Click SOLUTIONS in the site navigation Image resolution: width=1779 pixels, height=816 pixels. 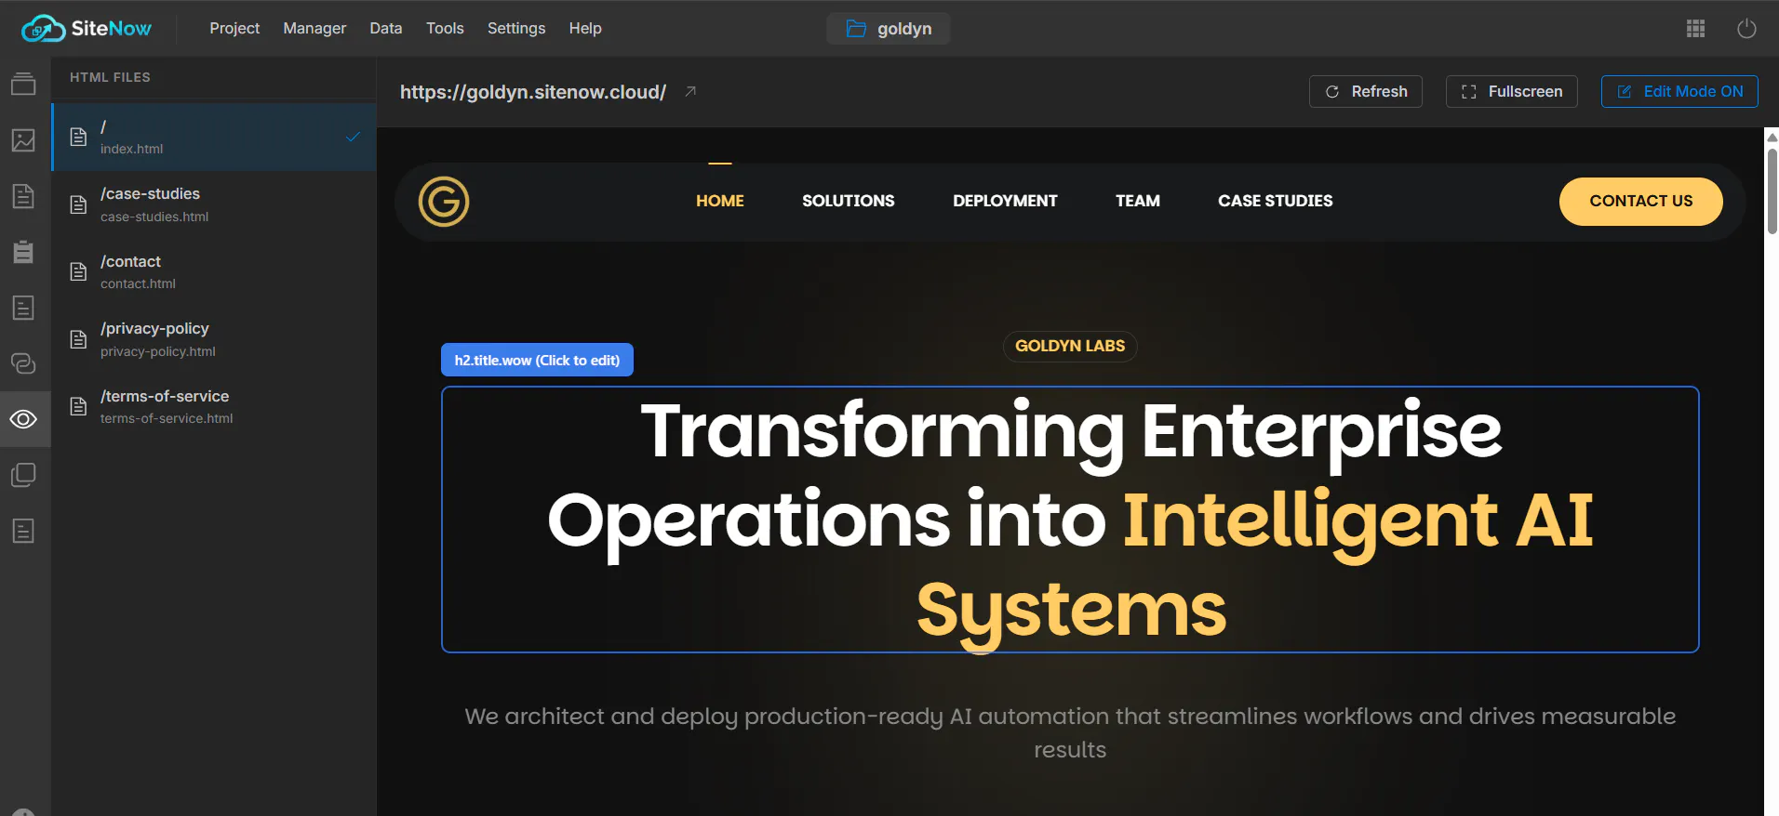(849, 201)
